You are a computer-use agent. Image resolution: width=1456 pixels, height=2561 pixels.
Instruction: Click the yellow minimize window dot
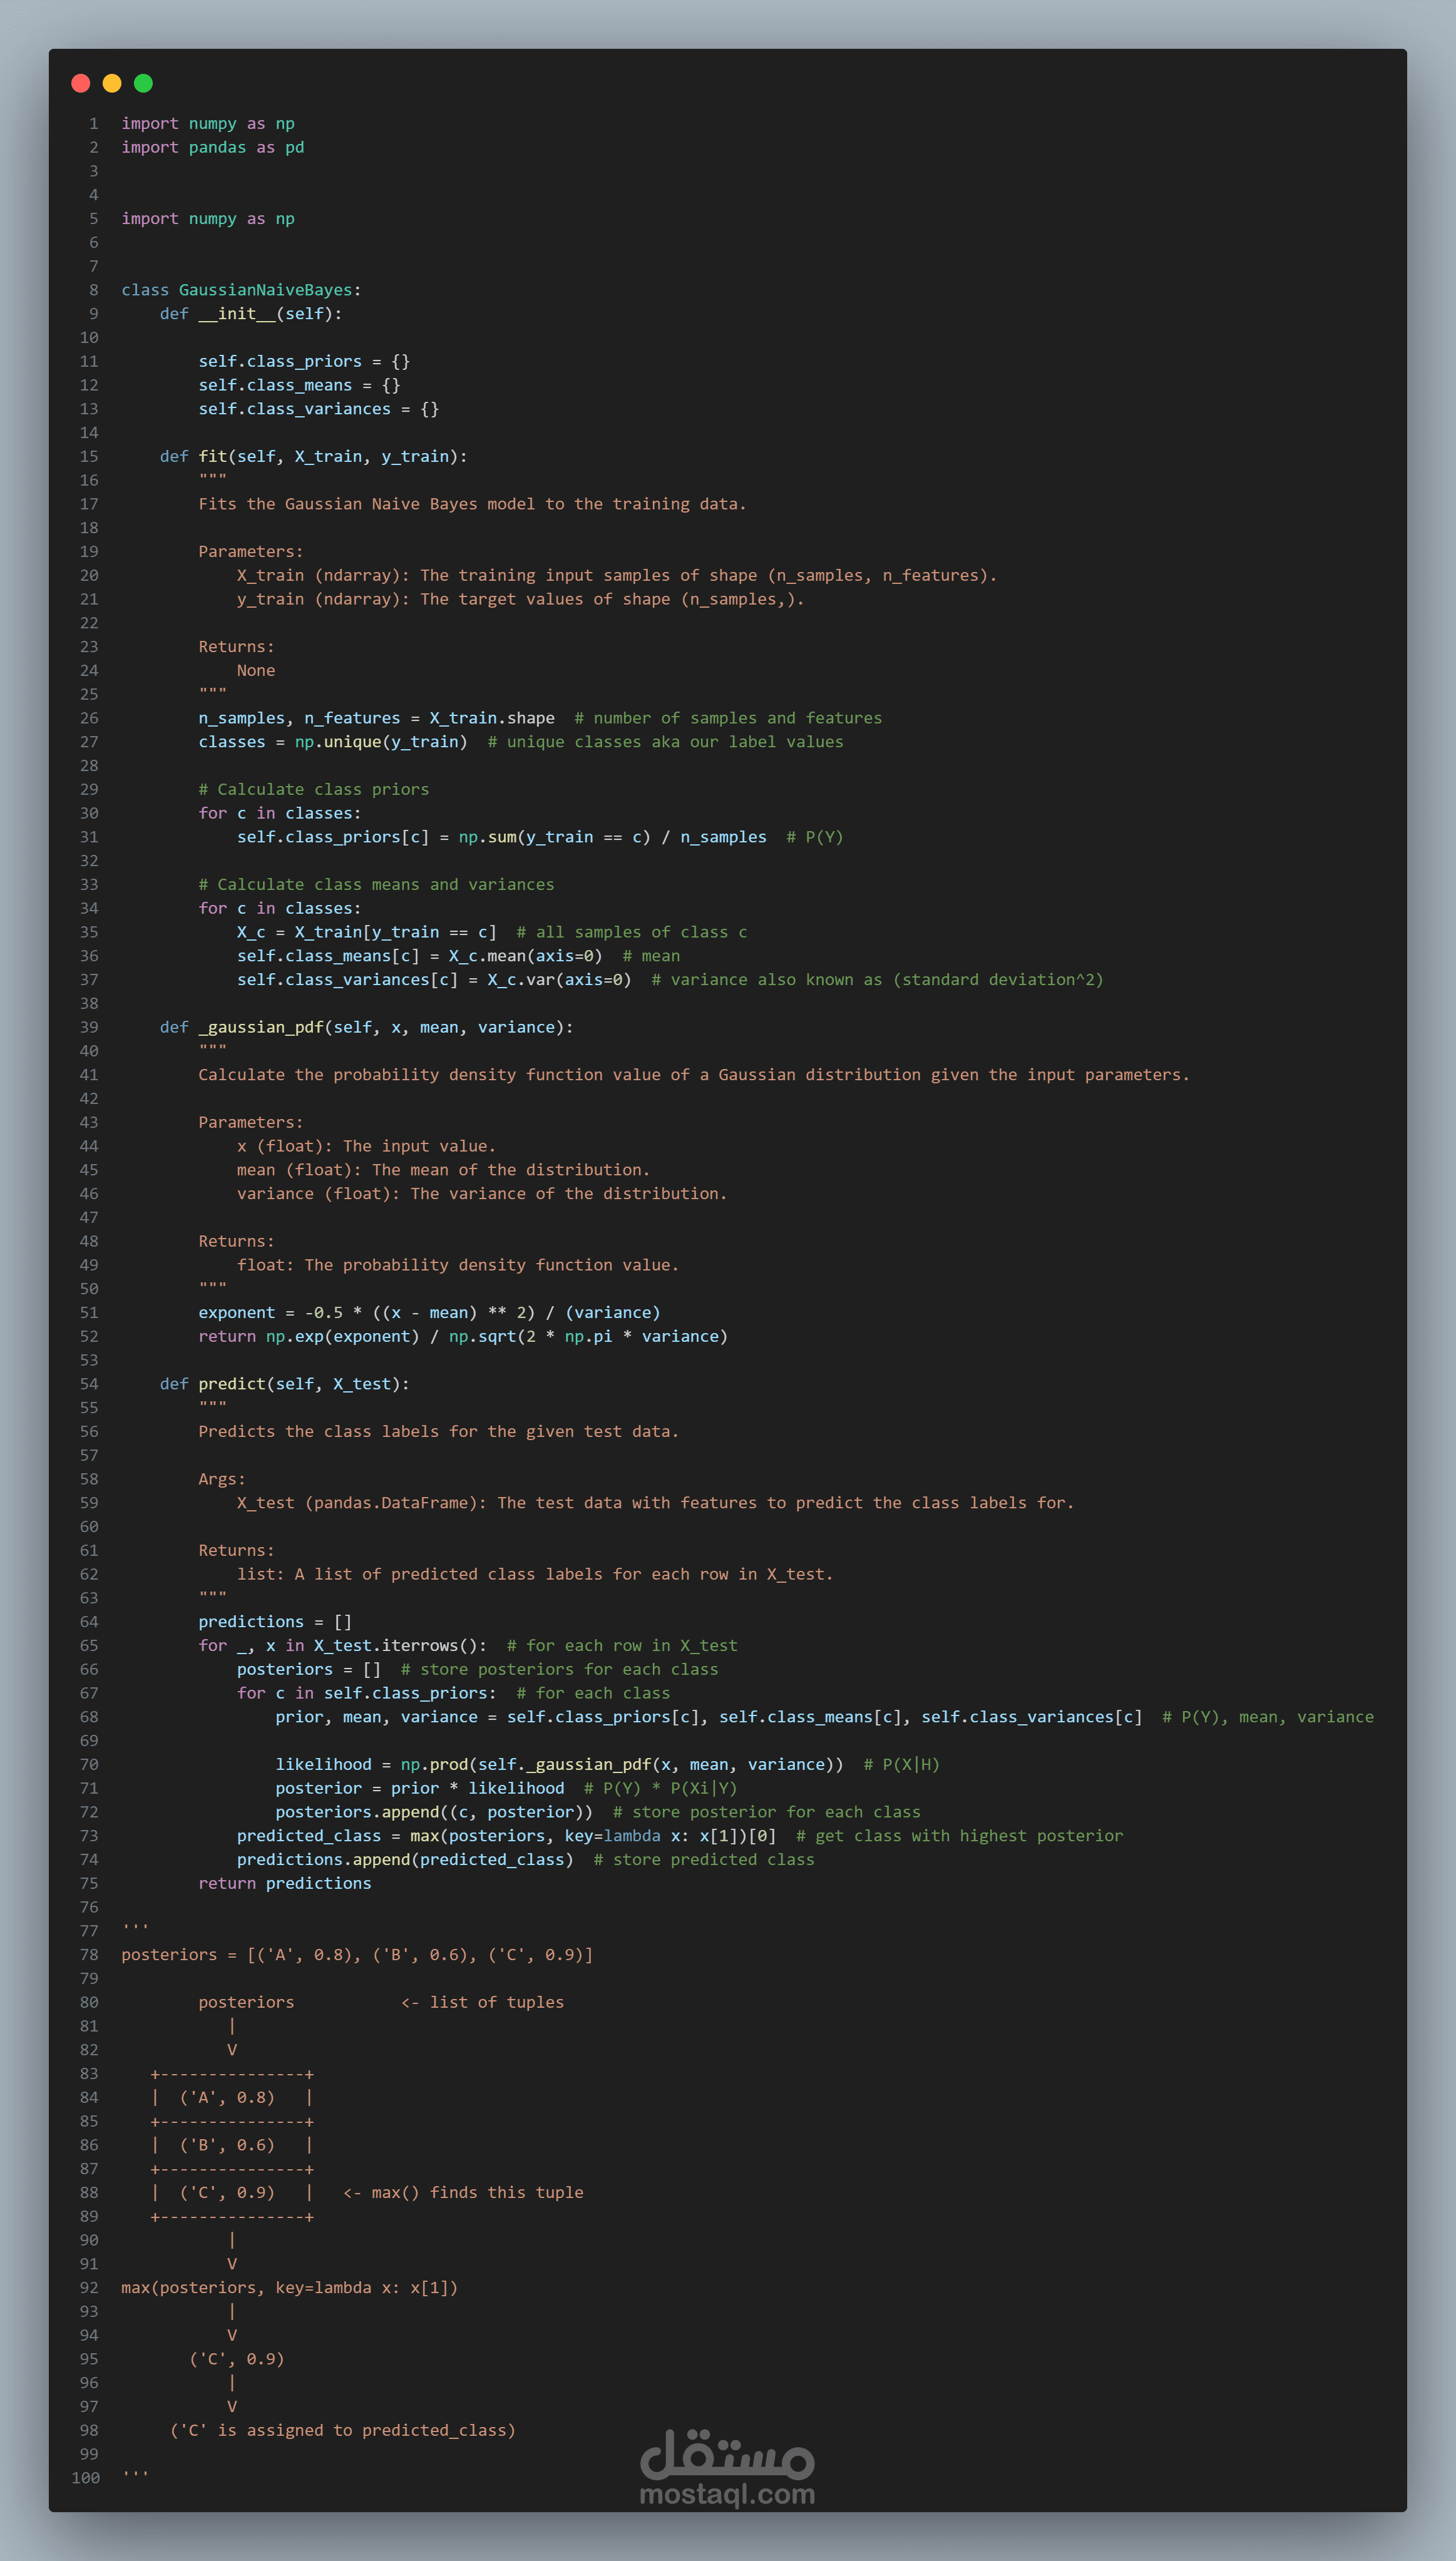point(112,83)
